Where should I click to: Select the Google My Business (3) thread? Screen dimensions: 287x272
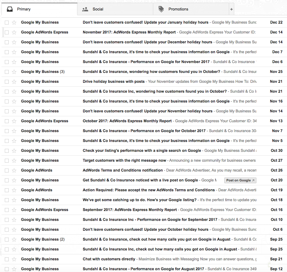tap(7, 72)
